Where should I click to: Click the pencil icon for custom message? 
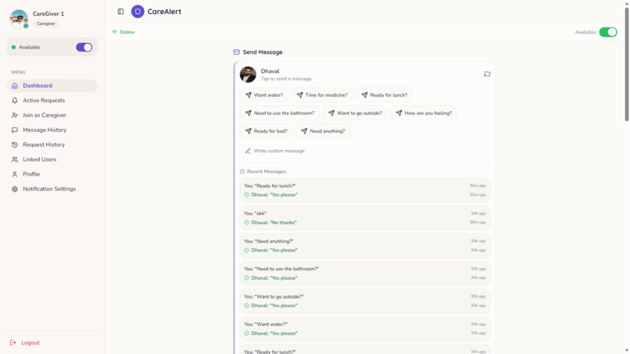pyautogui.click(x=248, y=151)
